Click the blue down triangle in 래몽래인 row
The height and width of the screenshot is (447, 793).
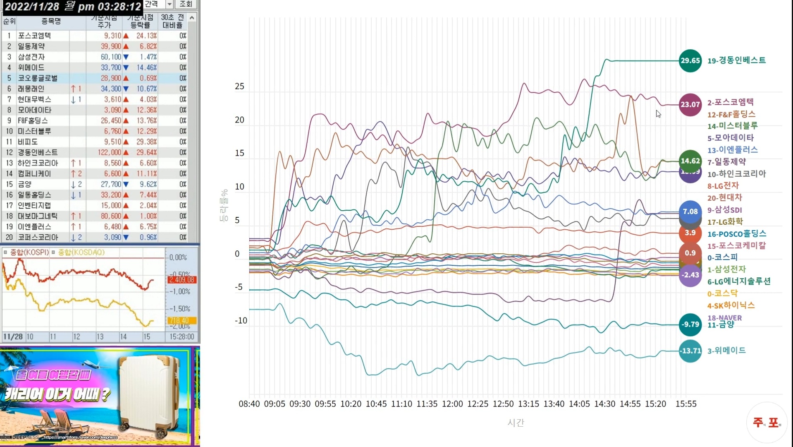point(126,89)
